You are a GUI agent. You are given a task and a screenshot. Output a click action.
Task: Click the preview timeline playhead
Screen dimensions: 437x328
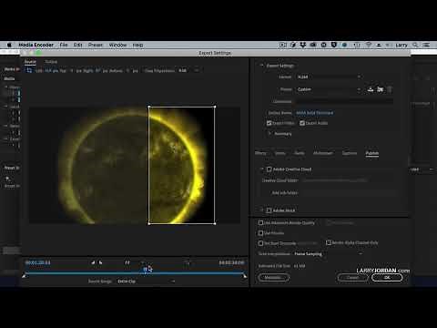[x=146, y=269]
